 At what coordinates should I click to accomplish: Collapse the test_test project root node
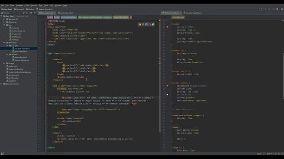point(1,16)
